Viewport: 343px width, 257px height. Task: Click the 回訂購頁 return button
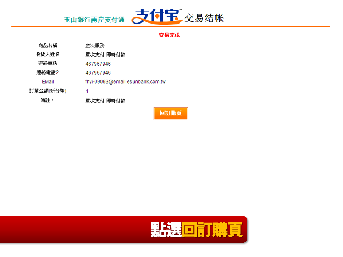click(x=170, y=114)
